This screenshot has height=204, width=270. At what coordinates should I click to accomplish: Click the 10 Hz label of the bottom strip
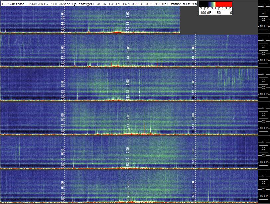pos(264,196)
